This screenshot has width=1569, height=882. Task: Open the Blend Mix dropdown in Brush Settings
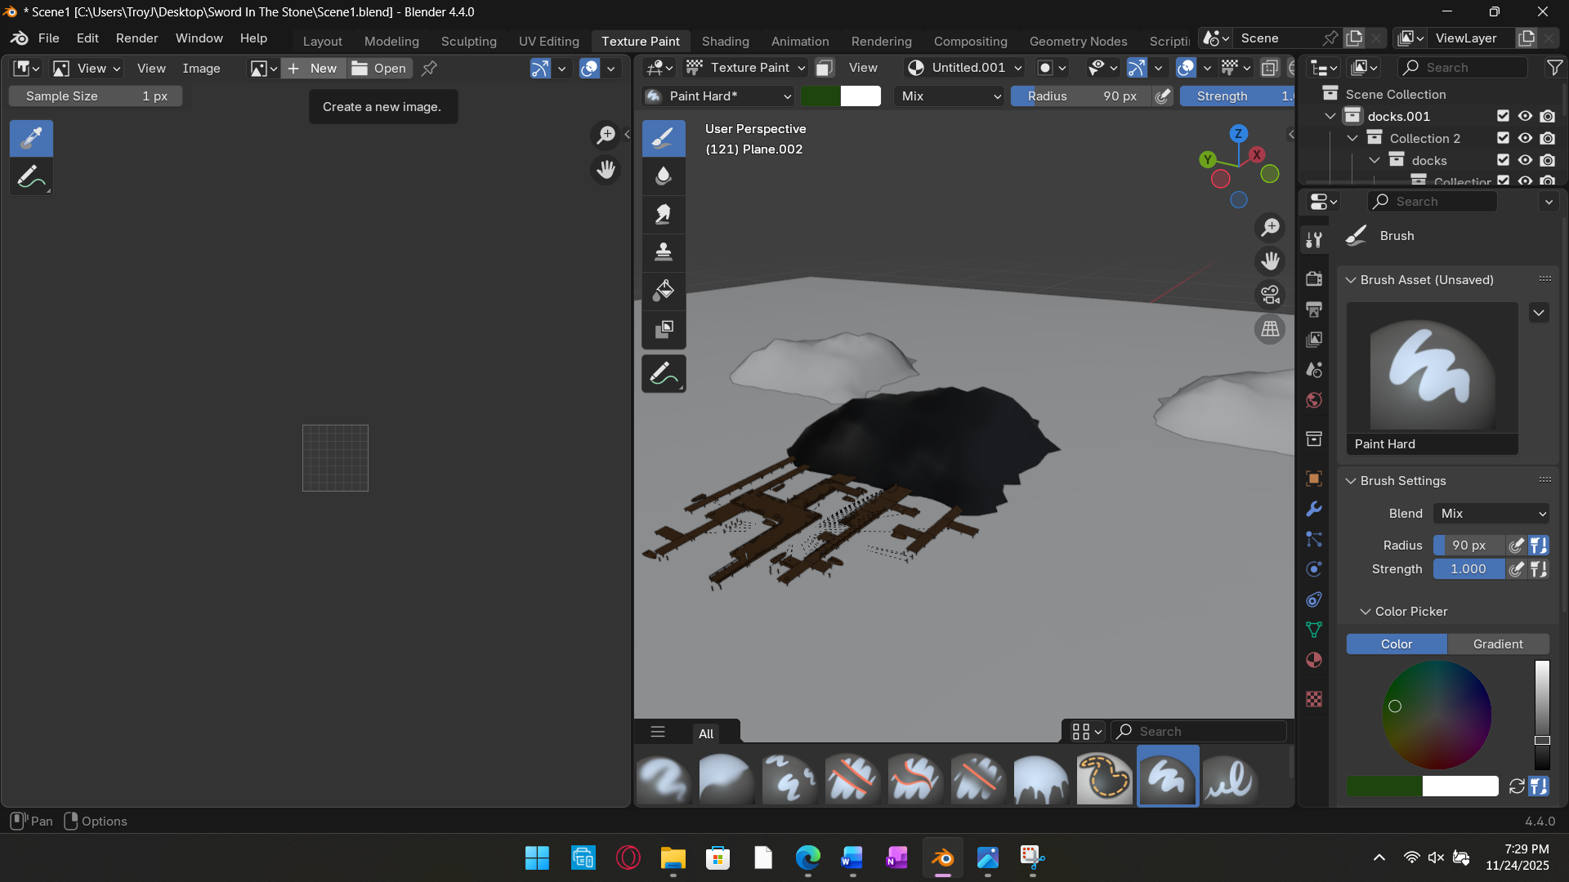pyautogui.click(x=1492, y=514)
